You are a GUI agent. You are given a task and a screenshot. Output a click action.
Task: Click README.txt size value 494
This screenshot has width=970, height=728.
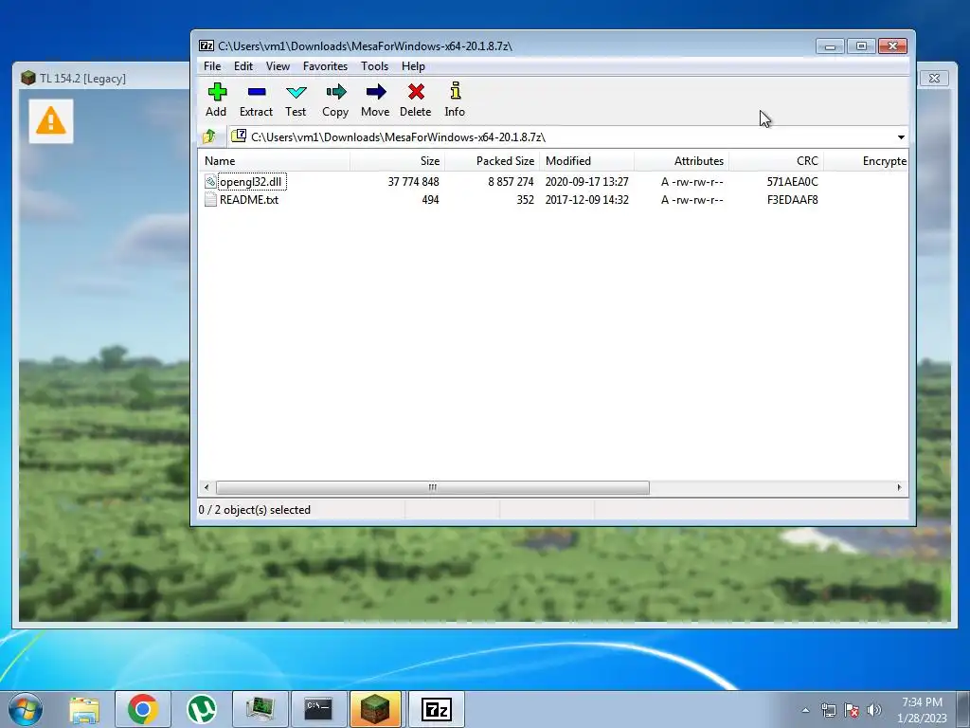pyautogui.click(x=431, y=199)
